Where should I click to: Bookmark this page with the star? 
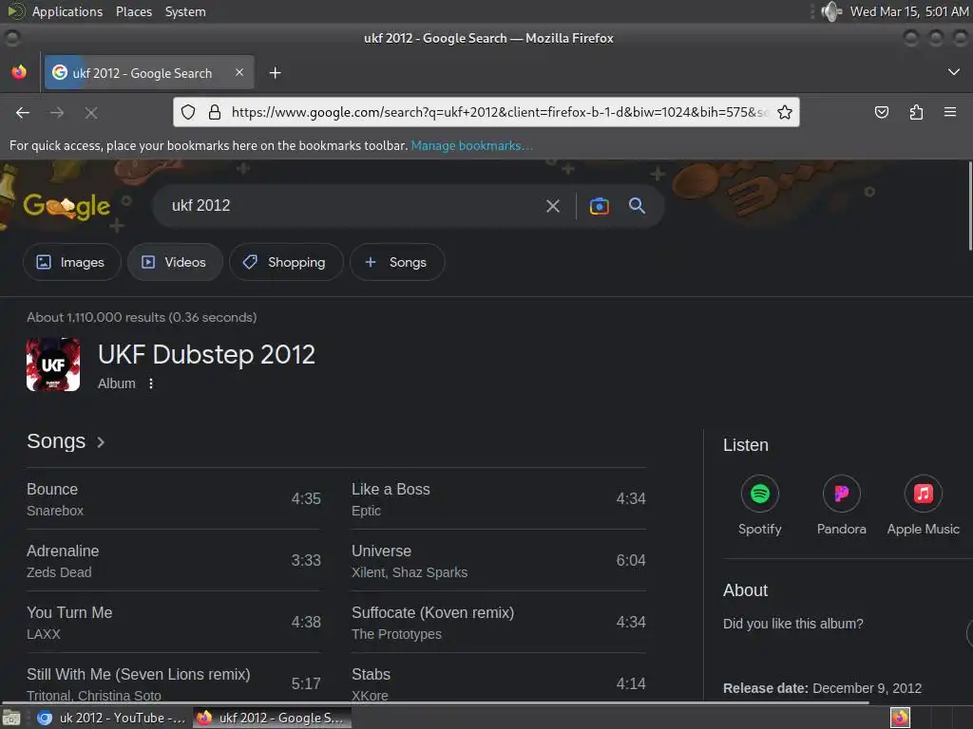784,112
